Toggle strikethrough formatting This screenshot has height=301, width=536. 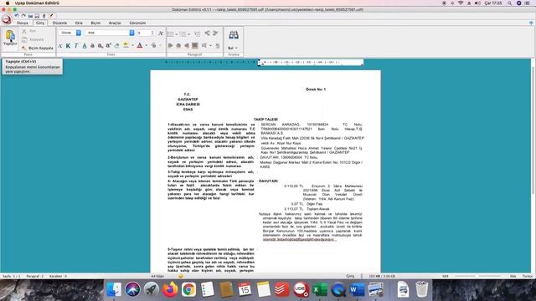[x=92, y=45]
